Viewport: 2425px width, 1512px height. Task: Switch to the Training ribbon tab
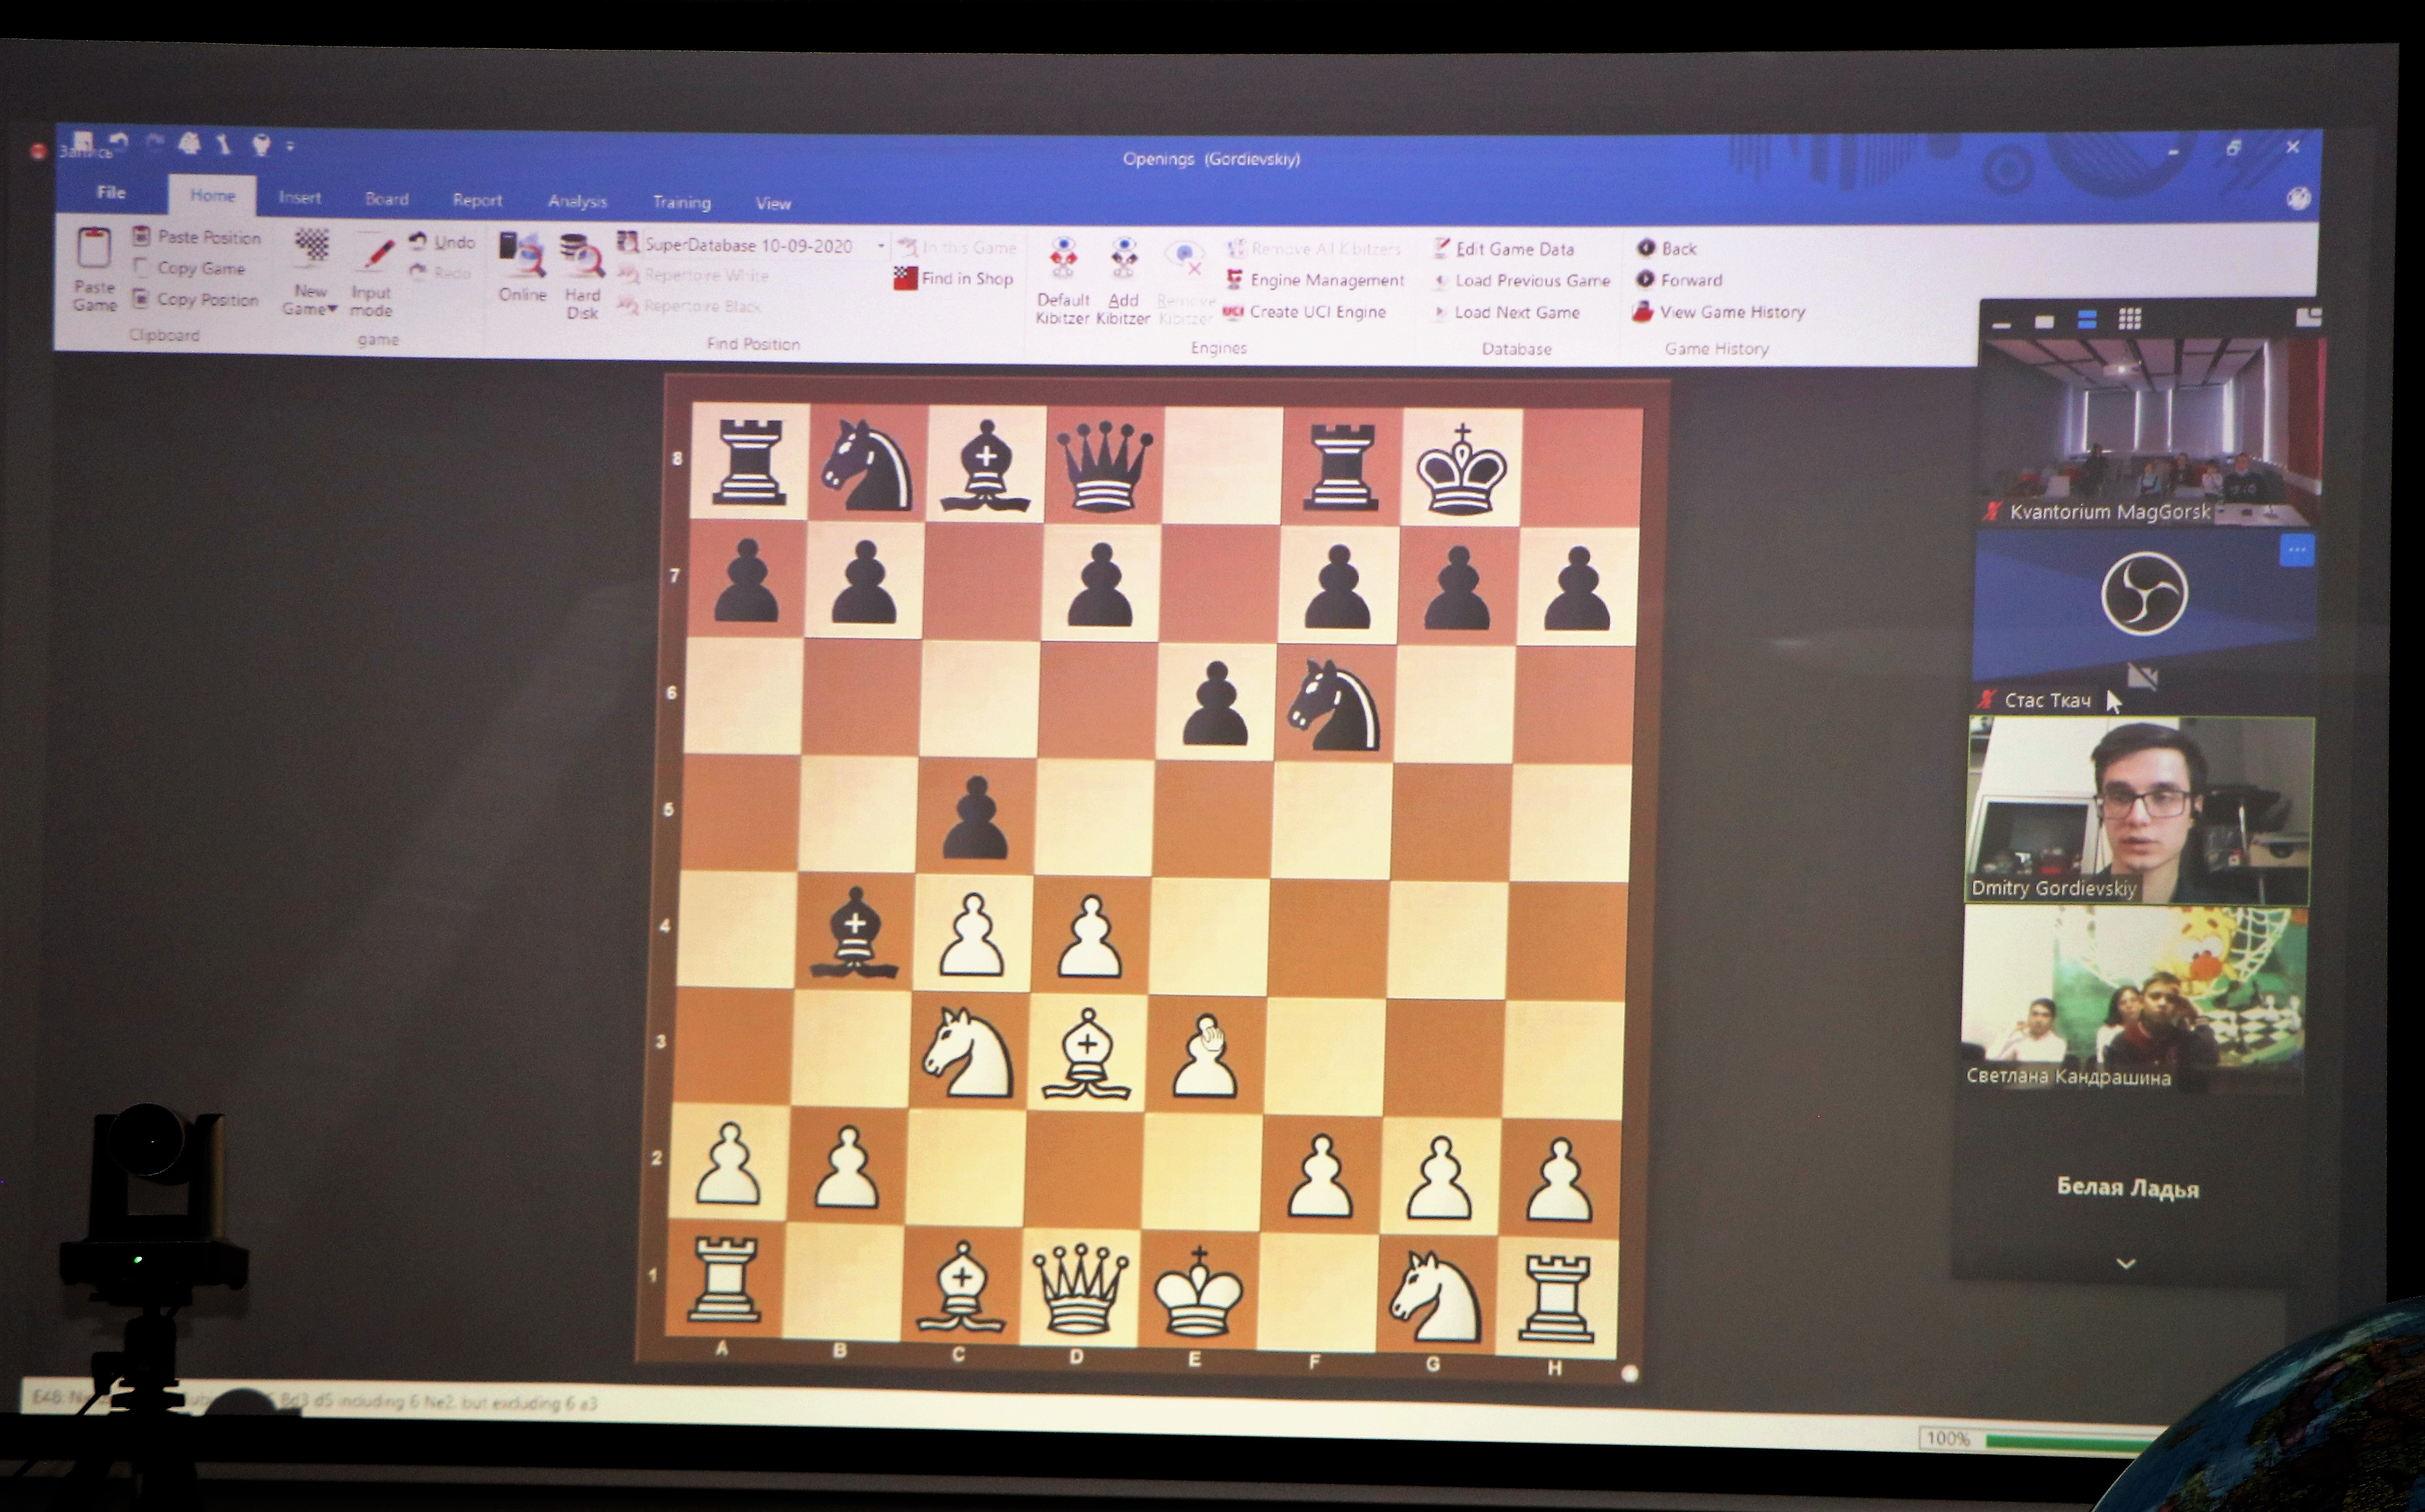[x=681, y=202]
